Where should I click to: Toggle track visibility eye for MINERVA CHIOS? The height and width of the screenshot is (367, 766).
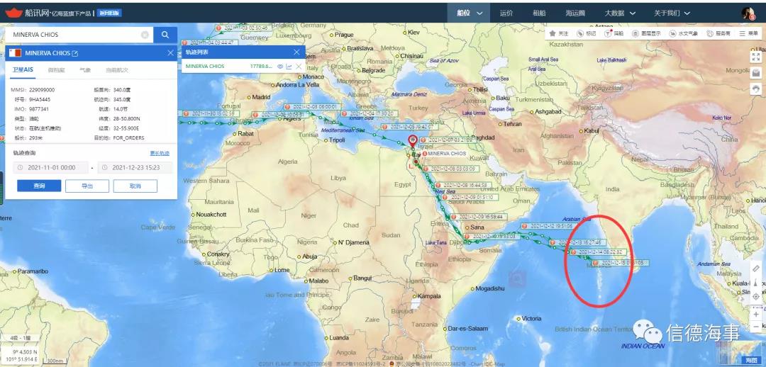(280, 67)
